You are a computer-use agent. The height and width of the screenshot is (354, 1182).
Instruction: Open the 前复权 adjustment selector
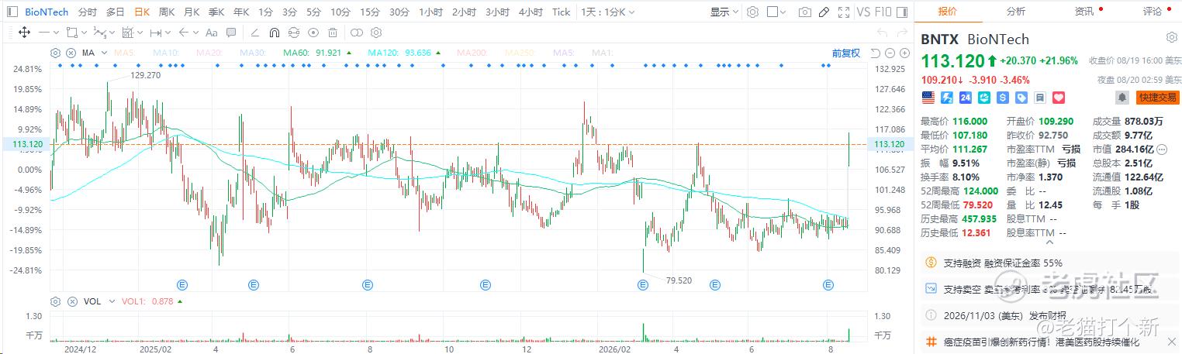[845, 53]
